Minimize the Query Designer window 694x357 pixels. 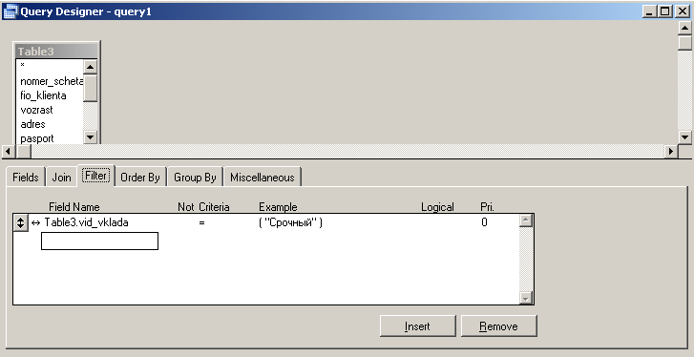point(649,11)
